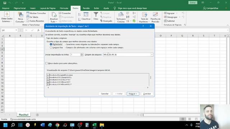Open Estrutura de Tópicos dialog launcher
This screenshot has height=129, width=230.
(185, 25)
